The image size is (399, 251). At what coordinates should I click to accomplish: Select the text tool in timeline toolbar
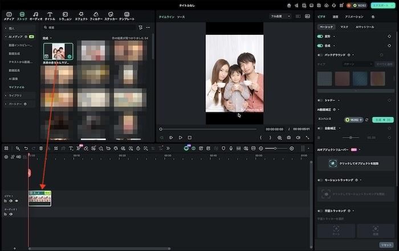point(71,148)
